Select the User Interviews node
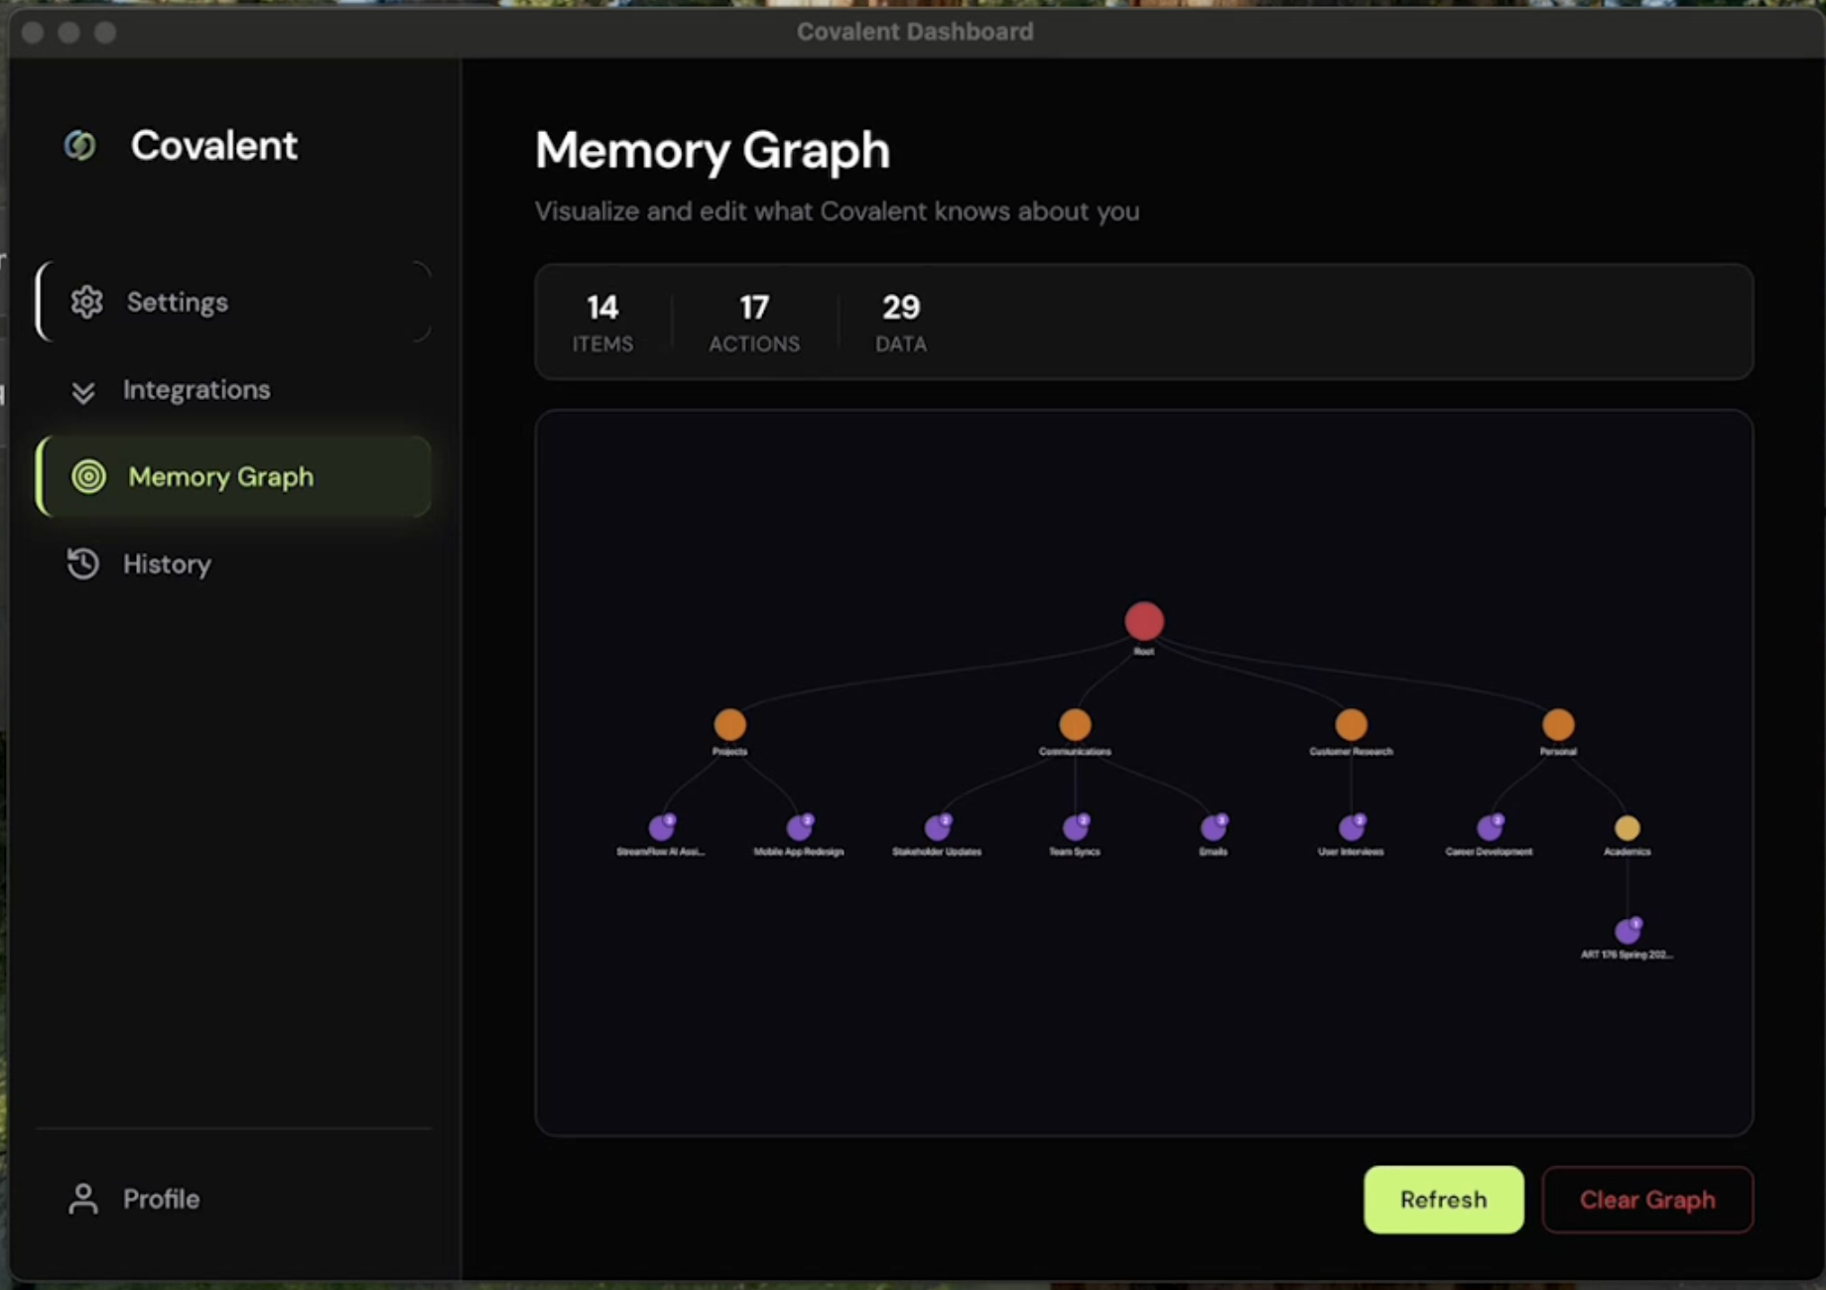 (x=1352, y=827)
